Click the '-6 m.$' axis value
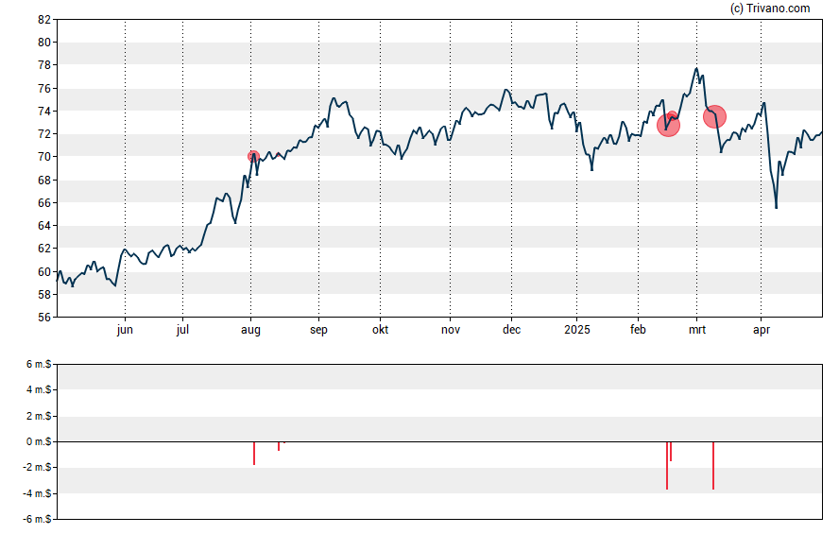The height and width of the screenshot is (534, 839). (37, 519)
